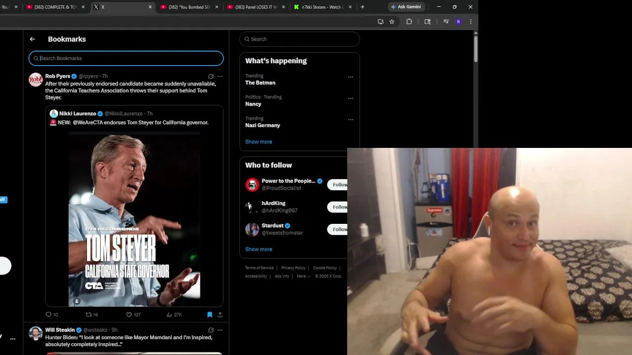Bookmark this page with star icon
The height and width of the screenshot is (355, 632).
point(392,22)
